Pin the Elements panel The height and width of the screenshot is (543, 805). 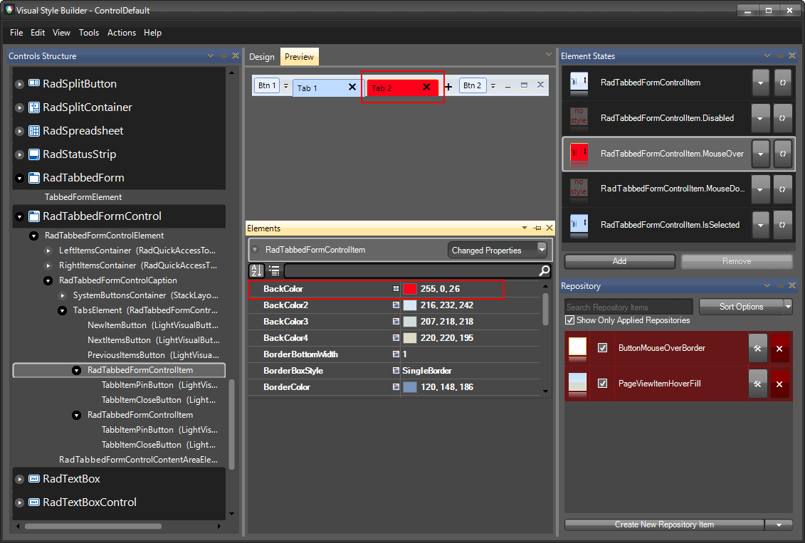(537, 228)
